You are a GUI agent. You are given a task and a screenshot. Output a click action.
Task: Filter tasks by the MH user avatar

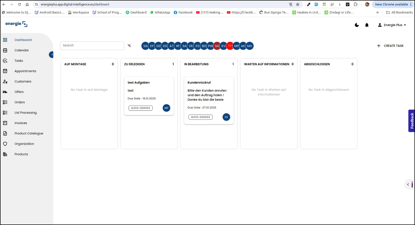[x=249, y=46]
